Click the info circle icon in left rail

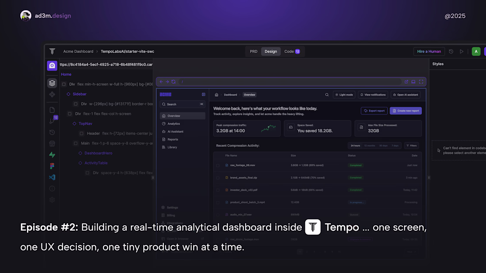click(x=52, y=188)
